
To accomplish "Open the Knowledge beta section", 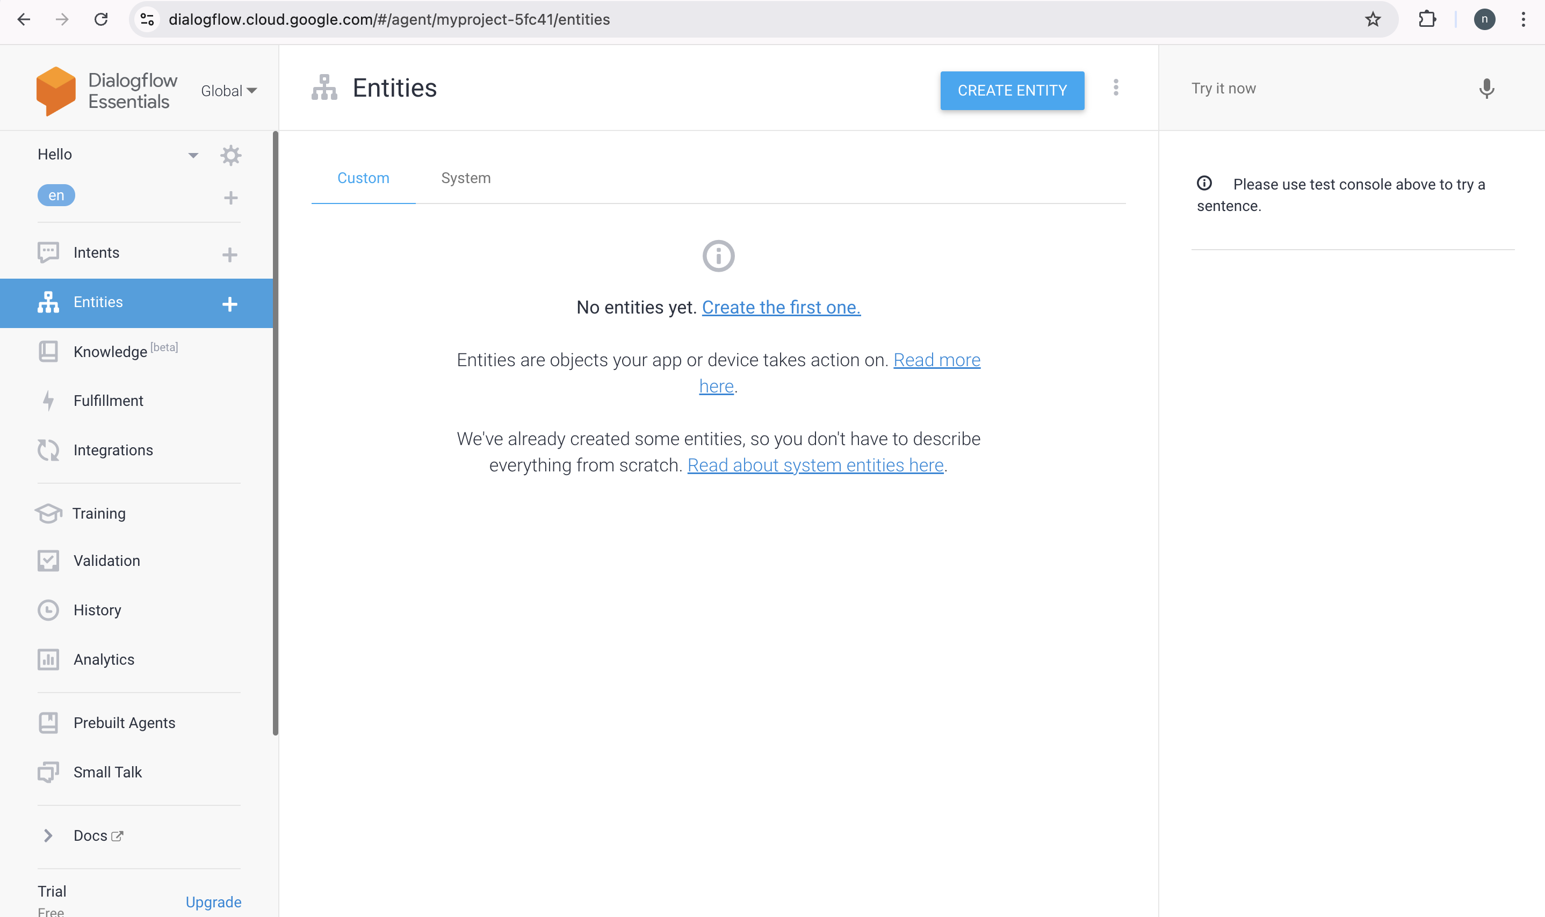I will click(111, 351).
